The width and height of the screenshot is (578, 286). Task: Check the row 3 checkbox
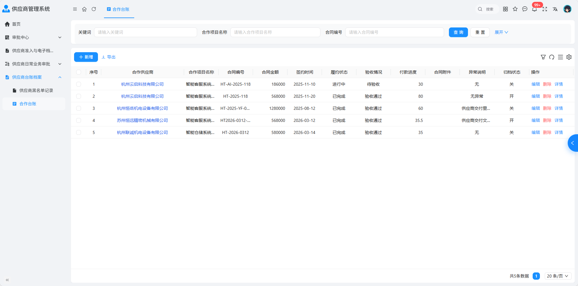[79, 108]
